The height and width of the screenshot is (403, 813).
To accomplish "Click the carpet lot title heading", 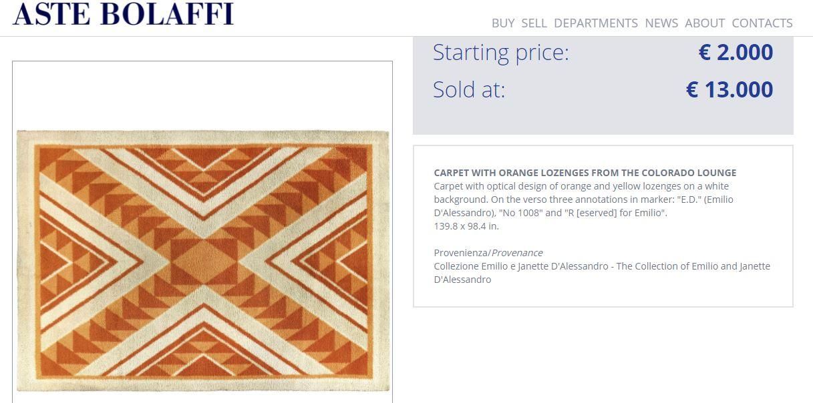I will click(x=585, y=173).
